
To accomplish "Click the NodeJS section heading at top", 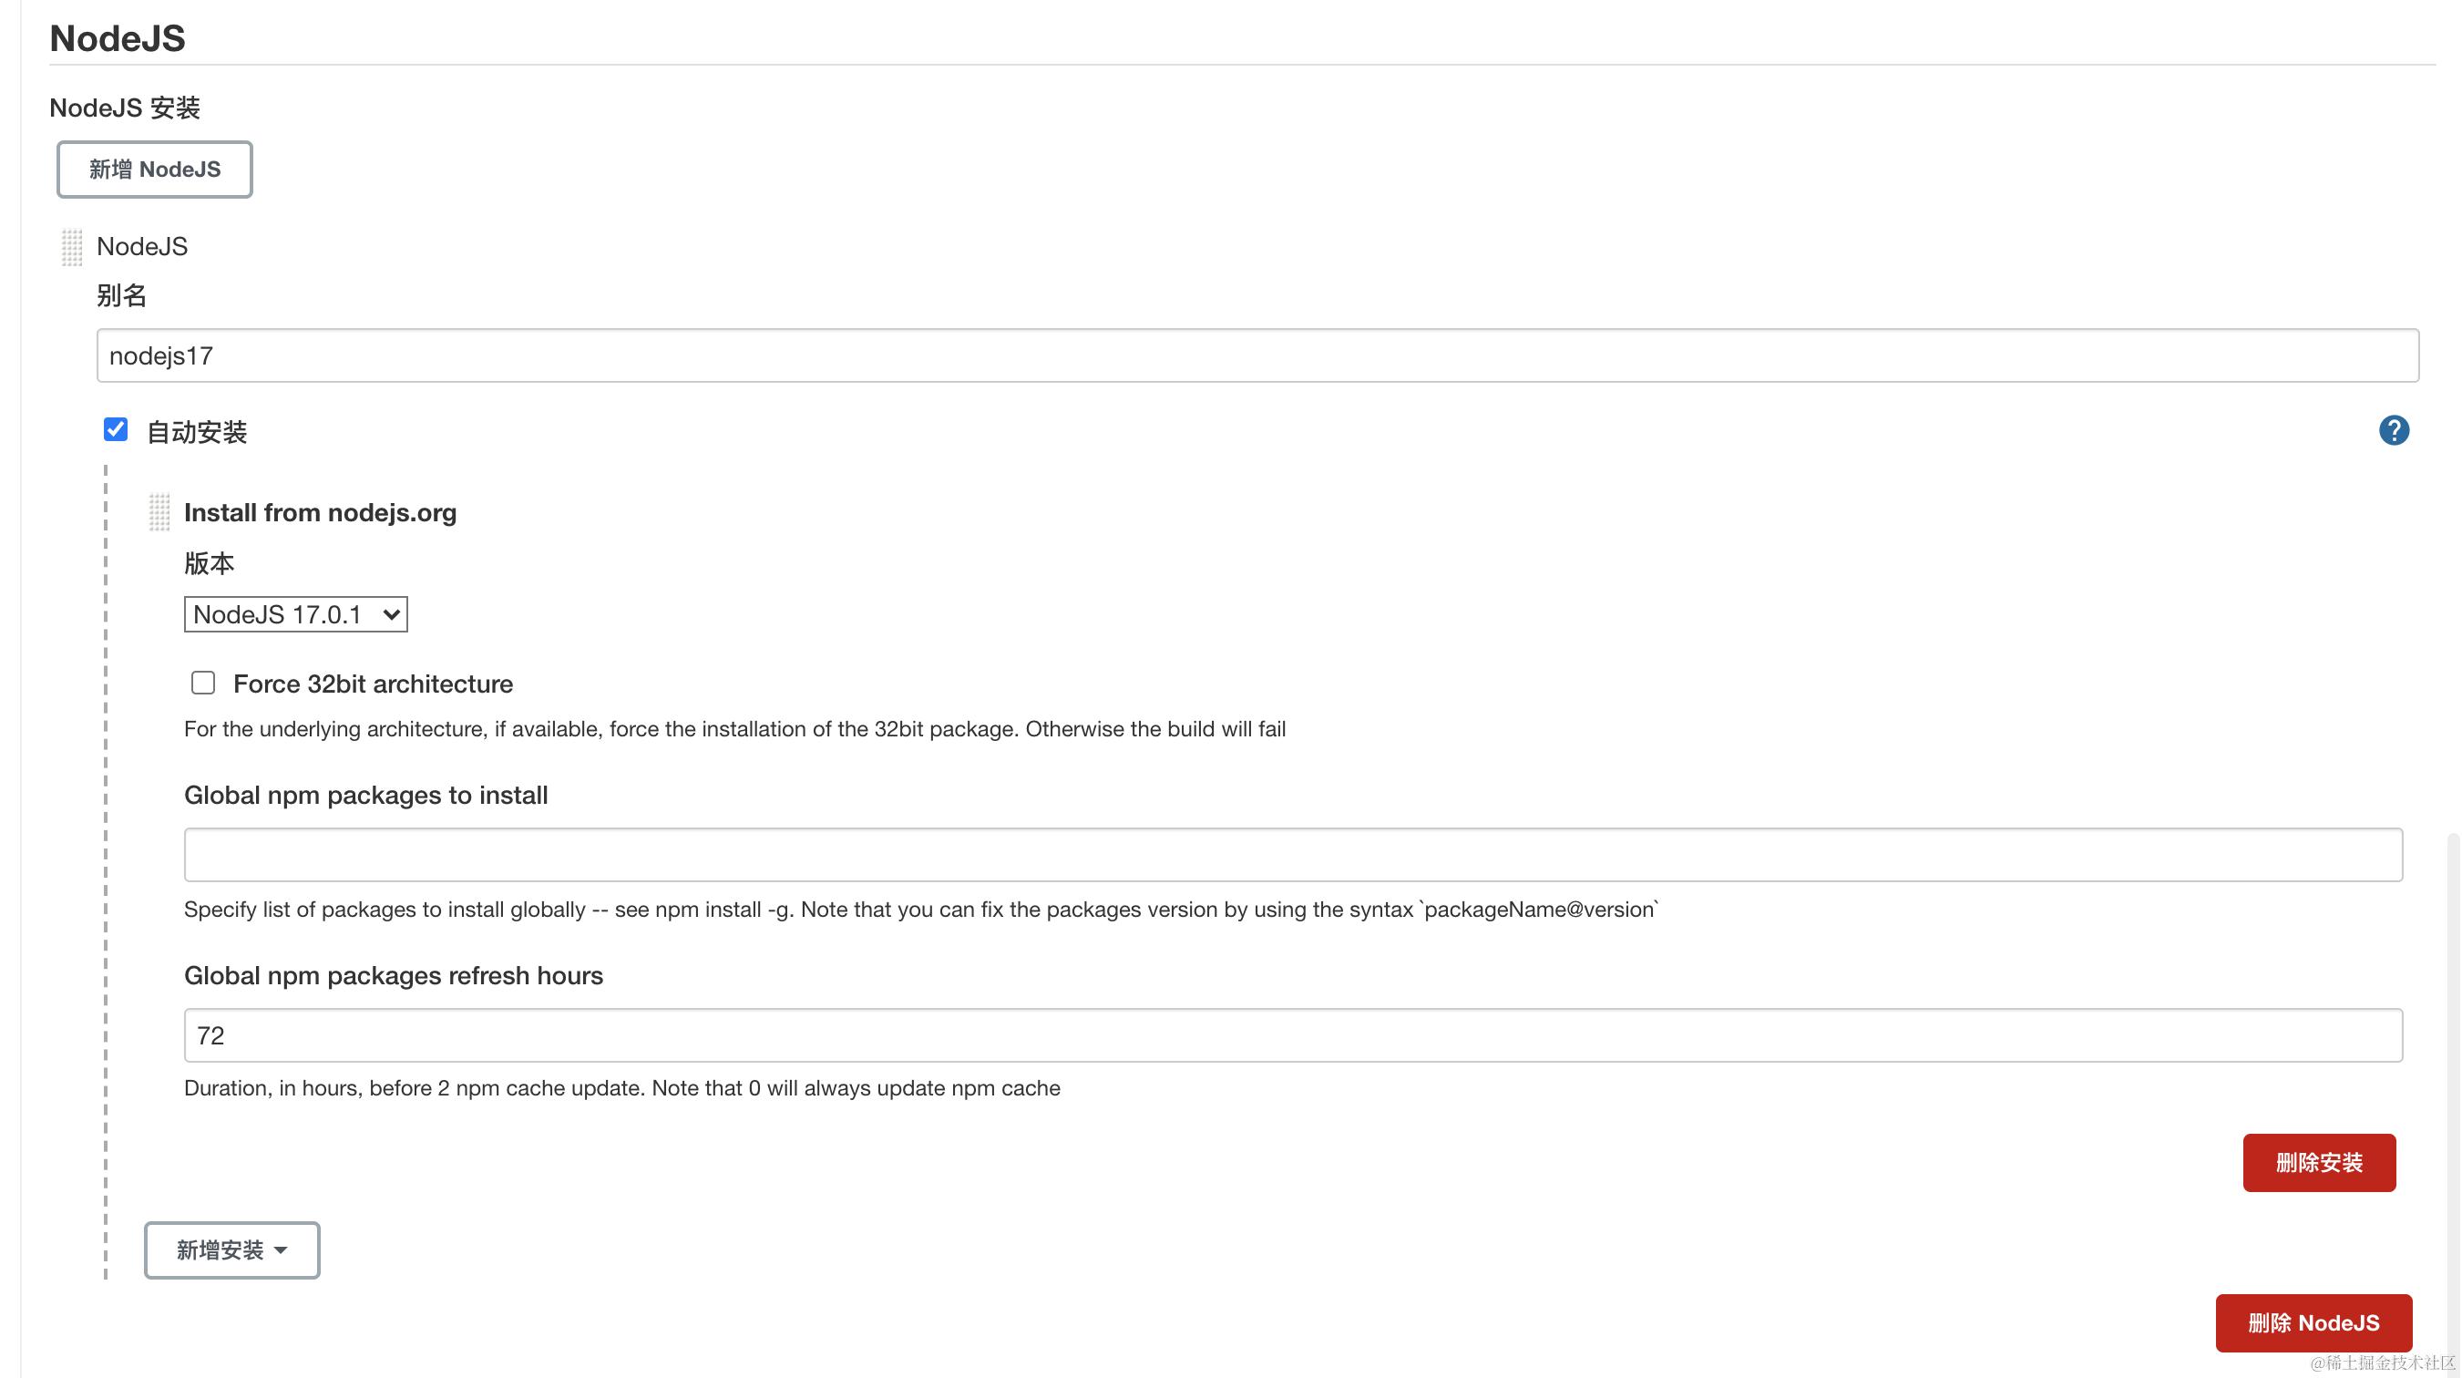I will click(118, 38).
